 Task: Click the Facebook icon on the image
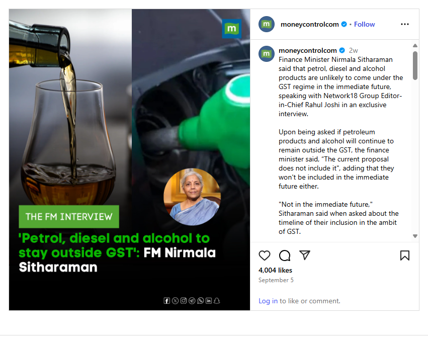(x=167, y=301)
